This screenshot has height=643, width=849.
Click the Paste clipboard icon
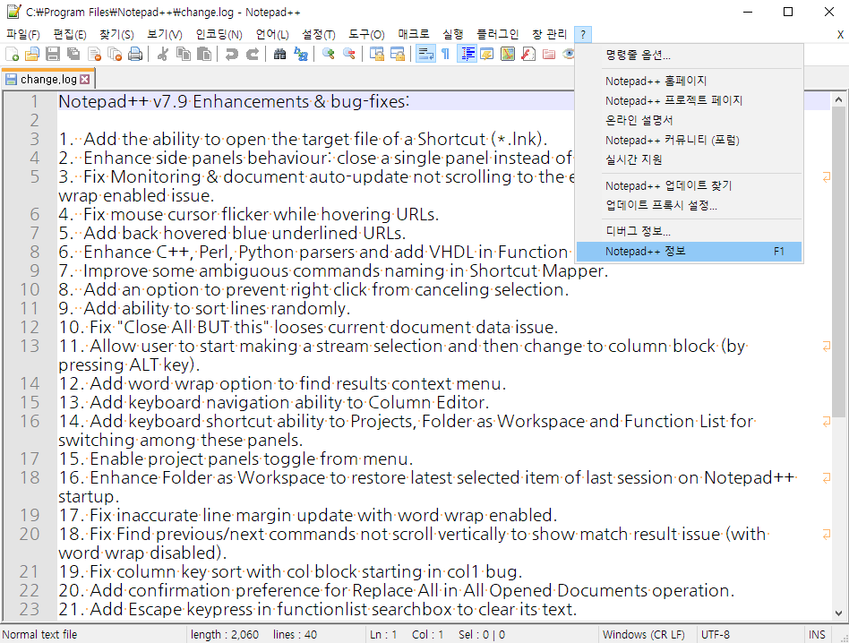coord(204,54)
